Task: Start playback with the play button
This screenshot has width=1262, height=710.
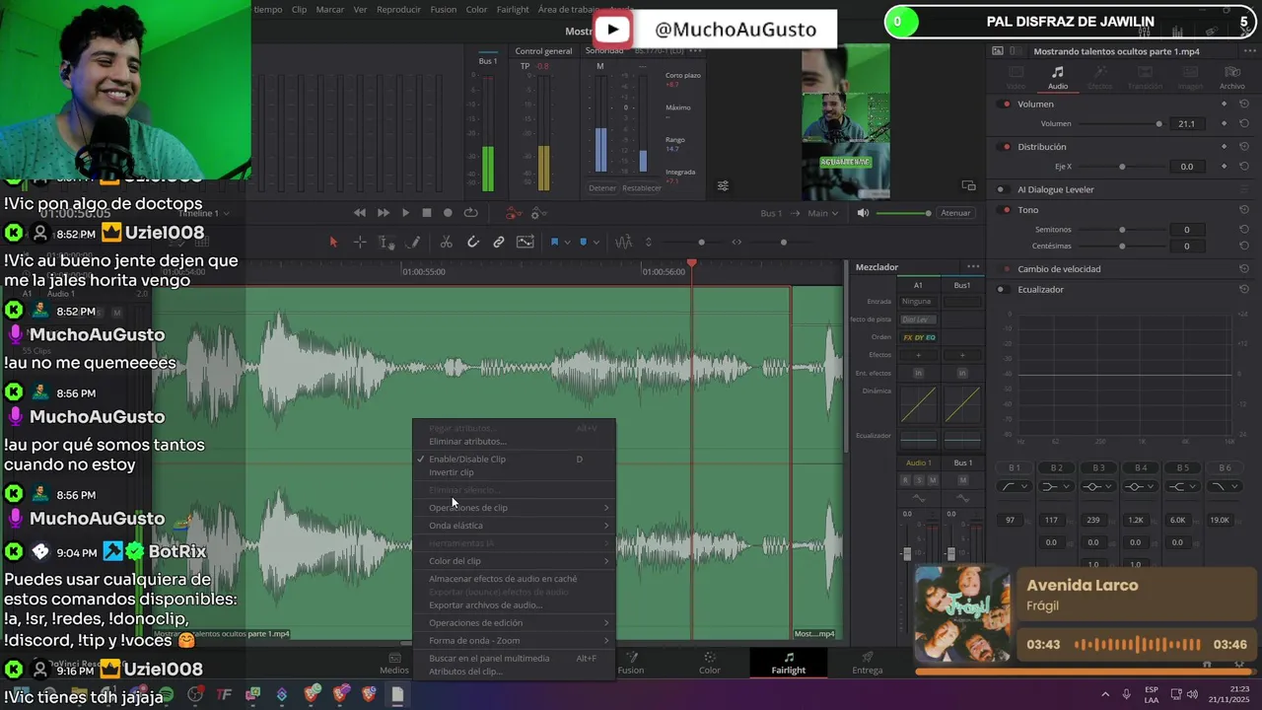Action: click(x=405, y=213)
